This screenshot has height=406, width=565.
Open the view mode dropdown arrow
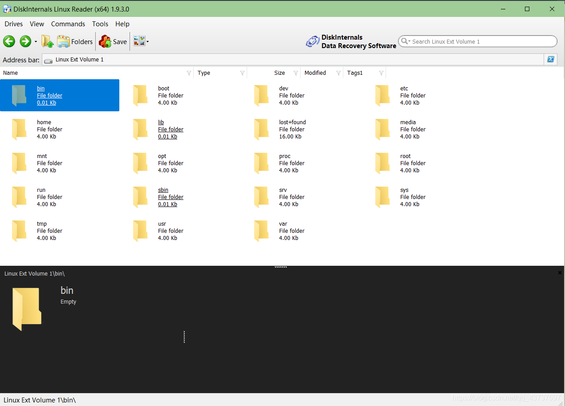coord(148,42)
